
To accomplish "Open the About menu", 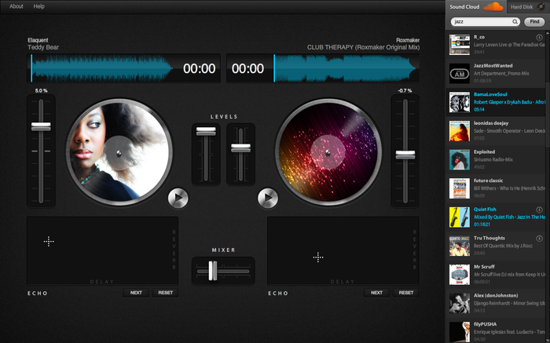I will tap(16, 6).
